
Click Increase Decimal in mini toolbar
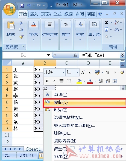click(x=101, y=81)
